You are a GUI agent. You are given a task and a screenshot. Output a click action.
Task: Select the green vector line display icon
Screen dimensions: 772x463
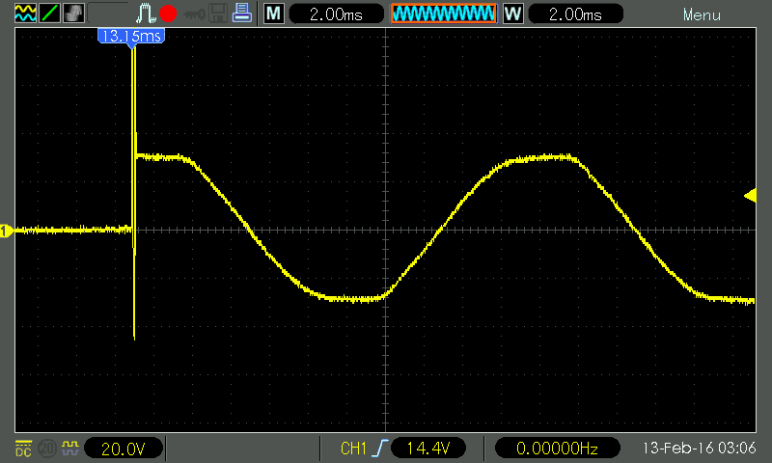coord(49,14)
